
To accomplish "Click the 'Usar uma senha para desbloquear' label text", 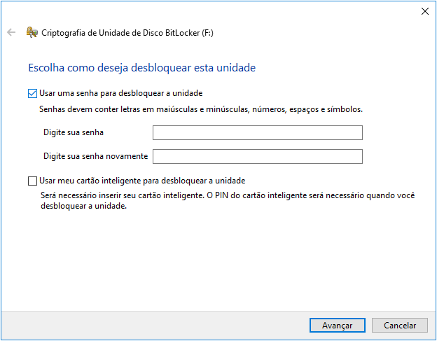I will (120, 92).
